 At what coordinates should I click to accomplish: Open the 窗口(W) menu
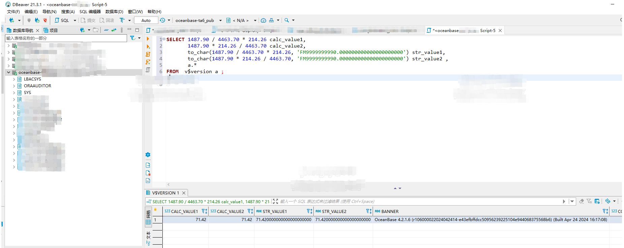click(x=135, y=12)
